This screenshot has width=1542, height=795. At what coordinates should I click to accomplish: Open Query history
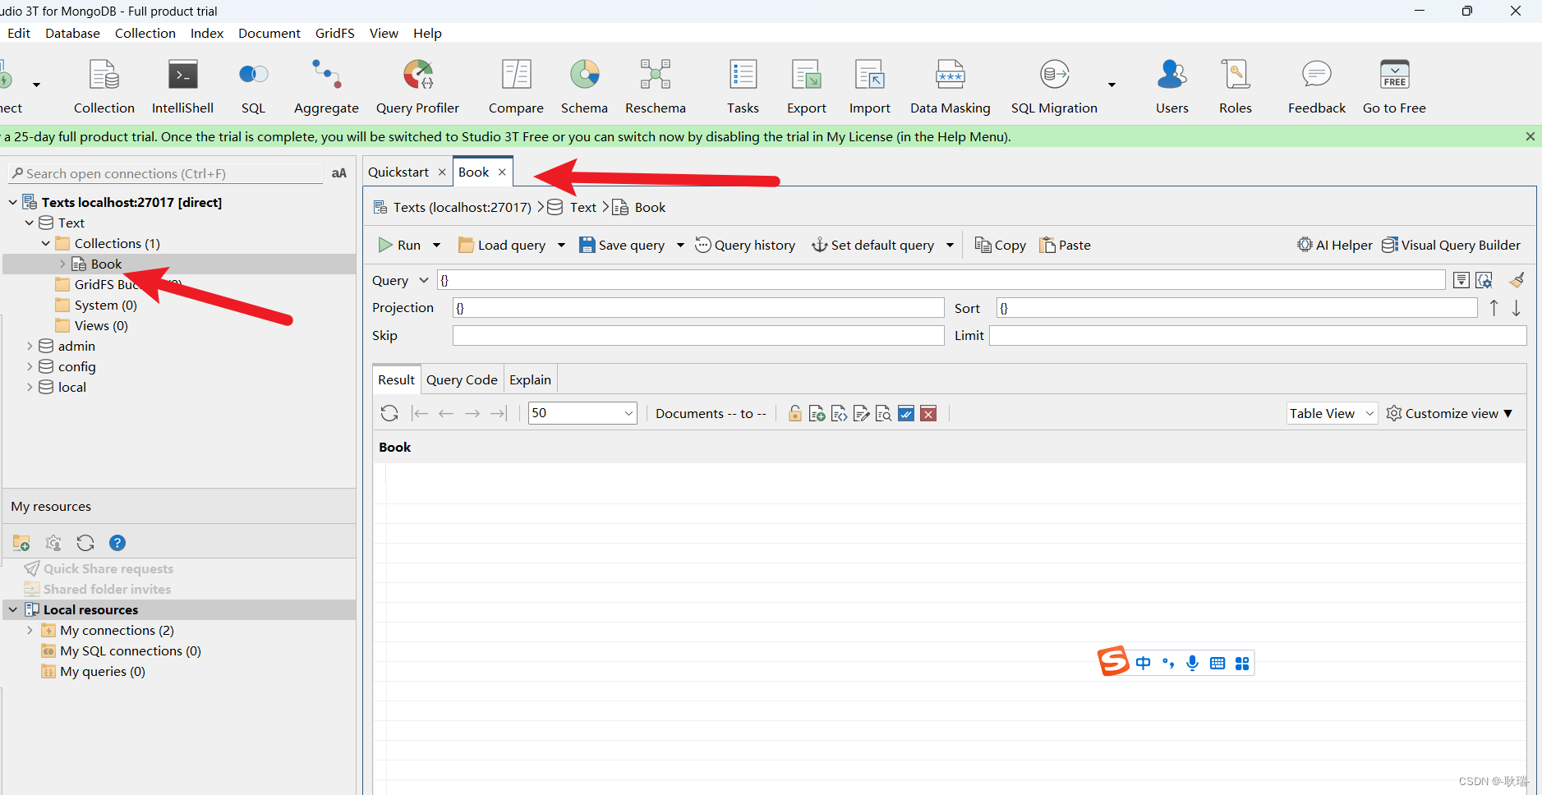[x=745, y=245]
